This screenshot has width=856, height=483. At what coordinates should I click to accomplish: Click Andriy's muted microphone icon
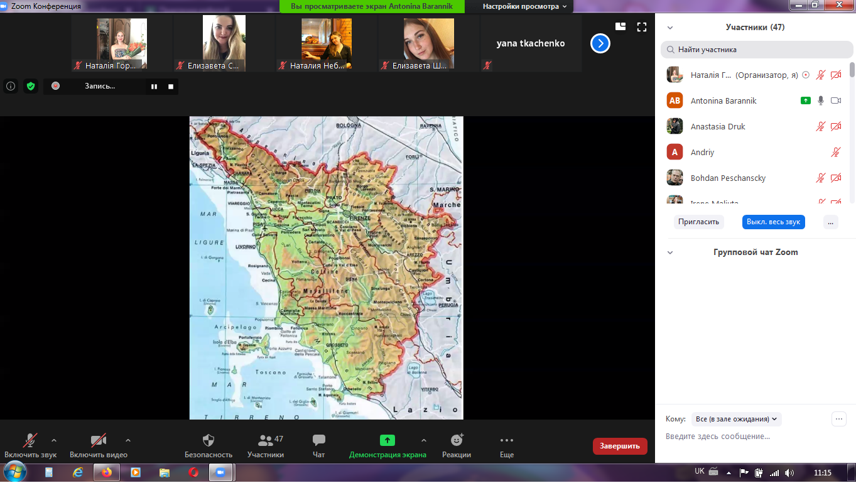pos(835,152)
